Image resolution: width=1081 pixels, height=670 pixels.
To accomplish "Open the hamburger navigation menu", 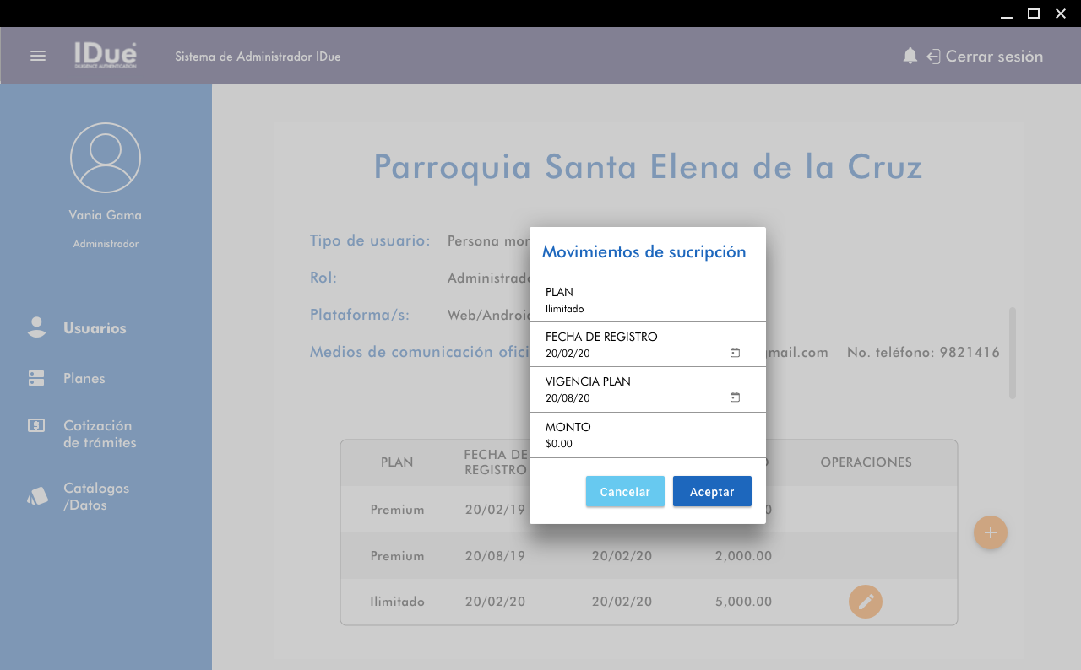I will click(38, 56).
